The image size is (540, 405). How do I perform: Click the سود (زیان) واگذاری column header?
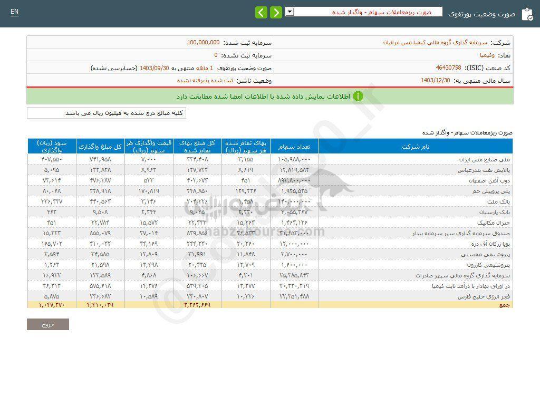[52, 147]
